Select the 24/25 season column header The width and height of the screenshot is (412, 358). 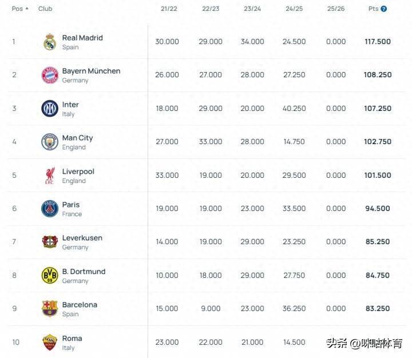pyautogui.click(x=294, y=9)
